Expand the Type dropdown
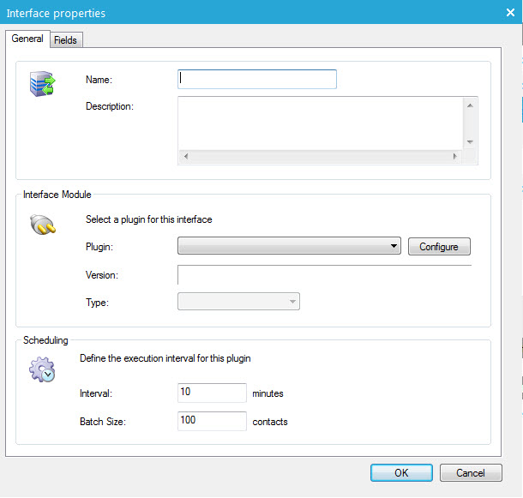This screenshot has width=523, height=498. click(x=238, y=302)
